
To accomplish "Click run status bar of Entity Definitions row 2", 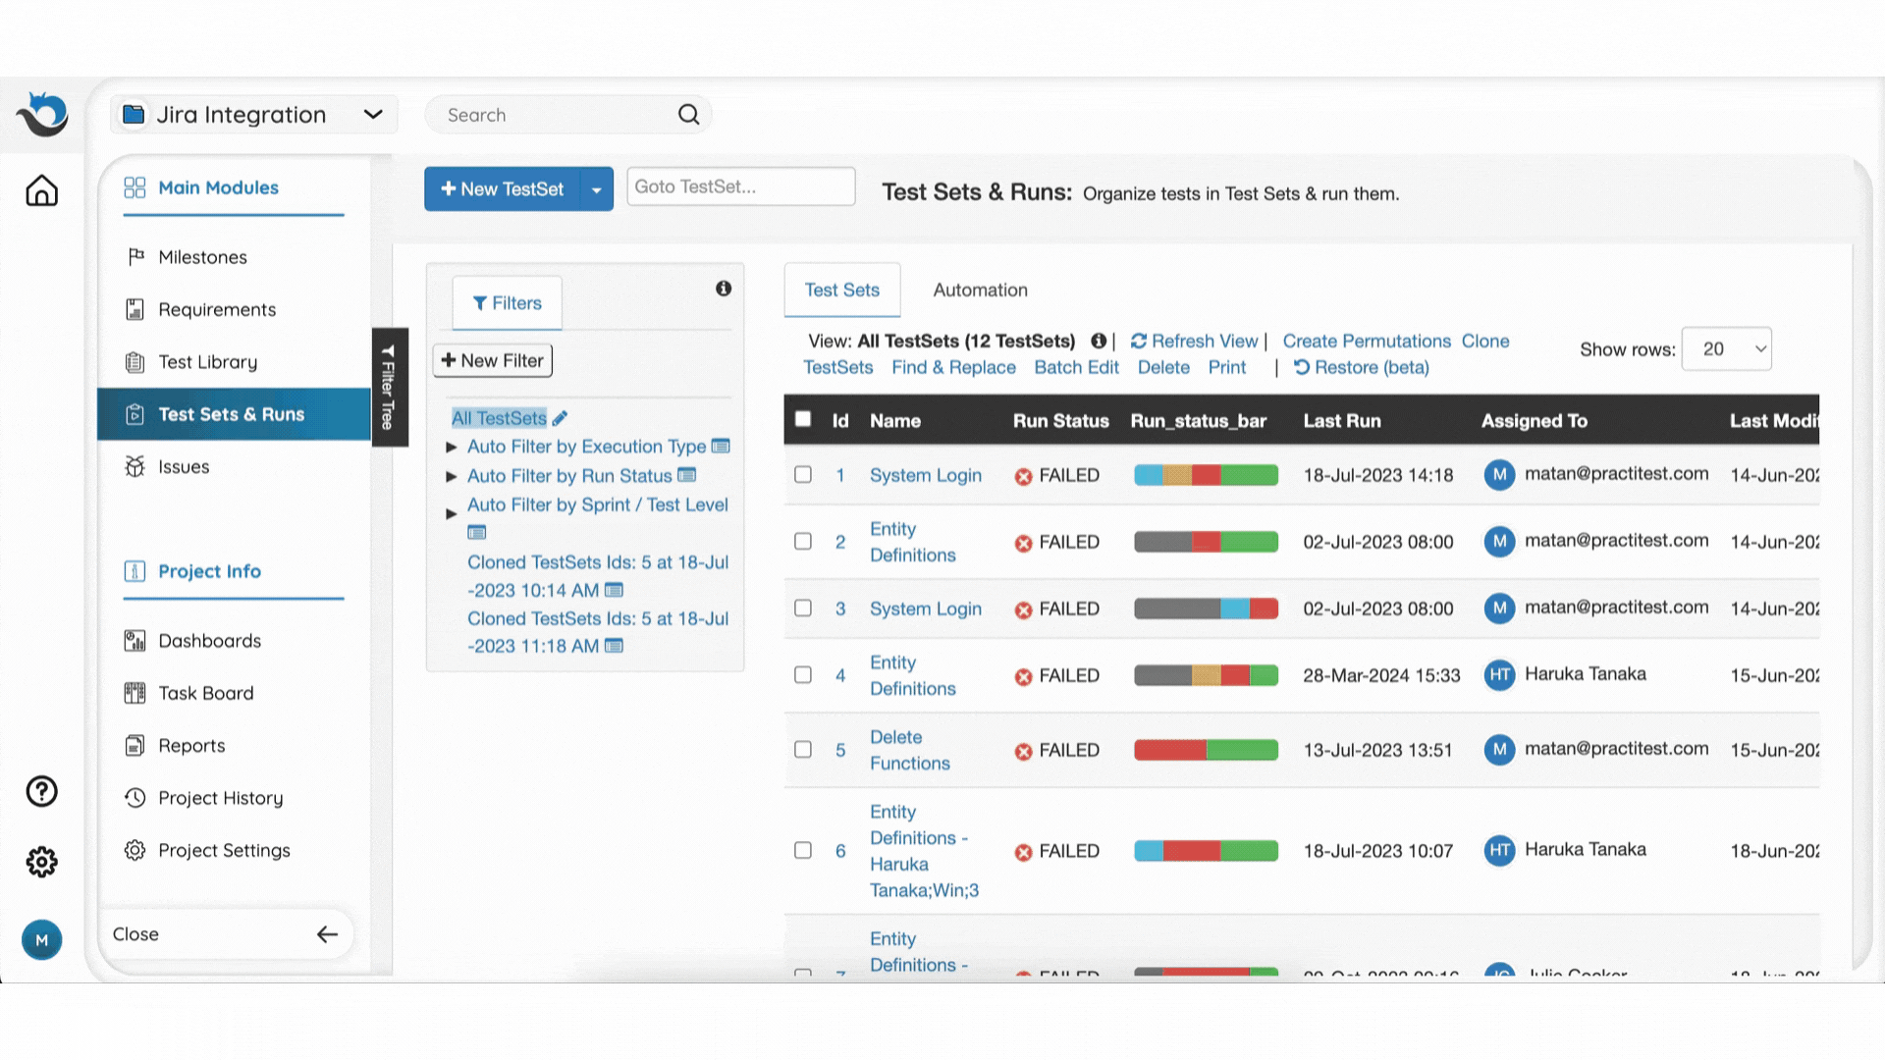I will 1206,542.
